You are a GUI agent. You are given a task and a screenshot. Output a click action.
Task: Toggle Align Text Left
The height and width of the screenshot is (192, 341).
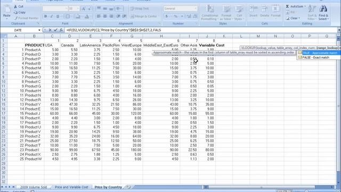click(x=99, y=17)
